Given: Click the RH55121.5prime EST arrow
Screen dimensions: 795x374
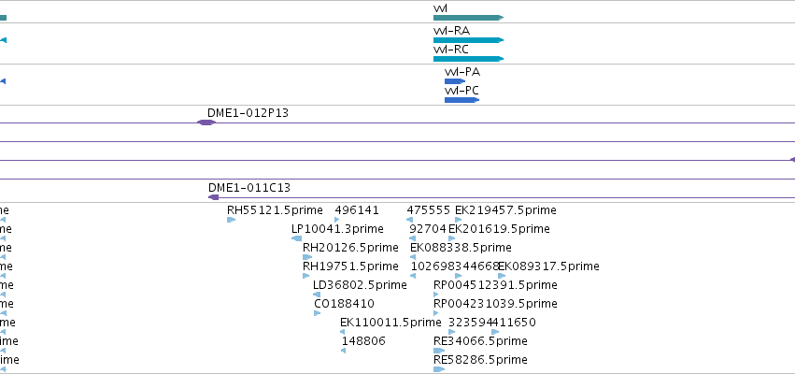Looking at the screenshot, I should tap(231, 220).
